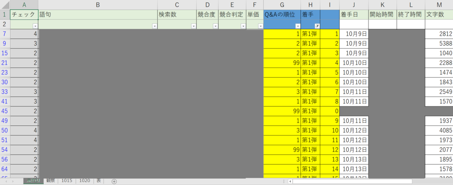Click the cell with value 1040
This screenshot has height=185, width=453.
coord(439,53)
